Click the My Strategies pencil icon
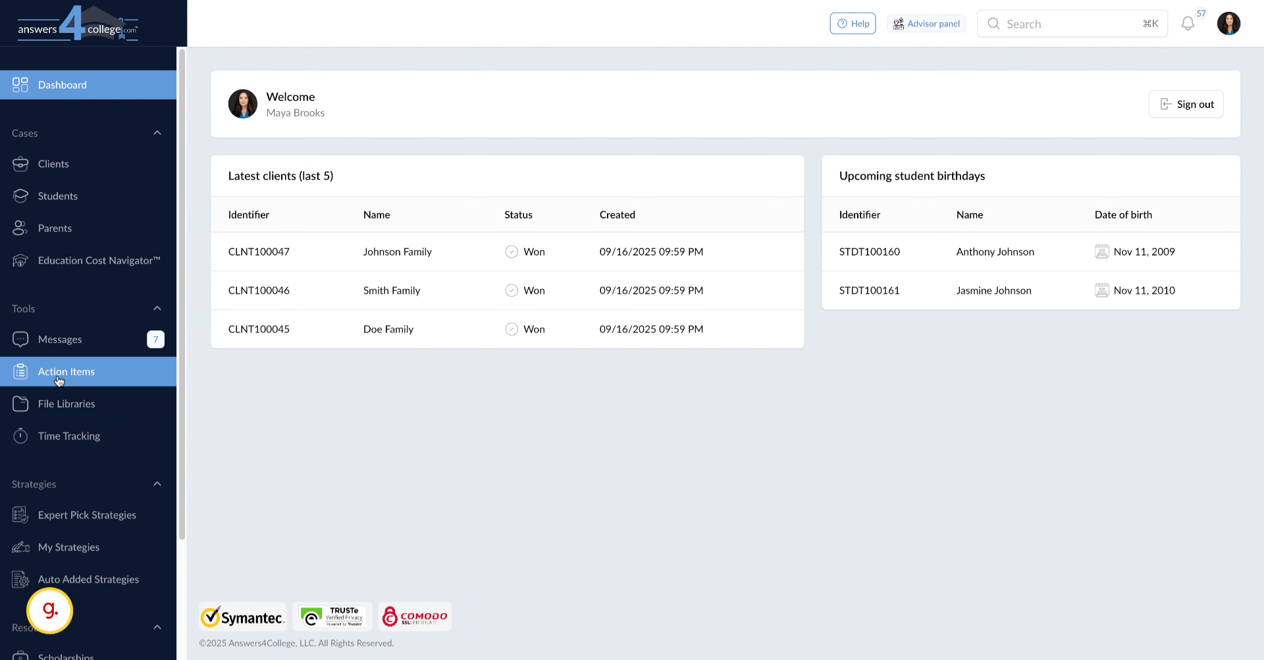The height and width of the screenshot is (660, 1264). [20, 547]
